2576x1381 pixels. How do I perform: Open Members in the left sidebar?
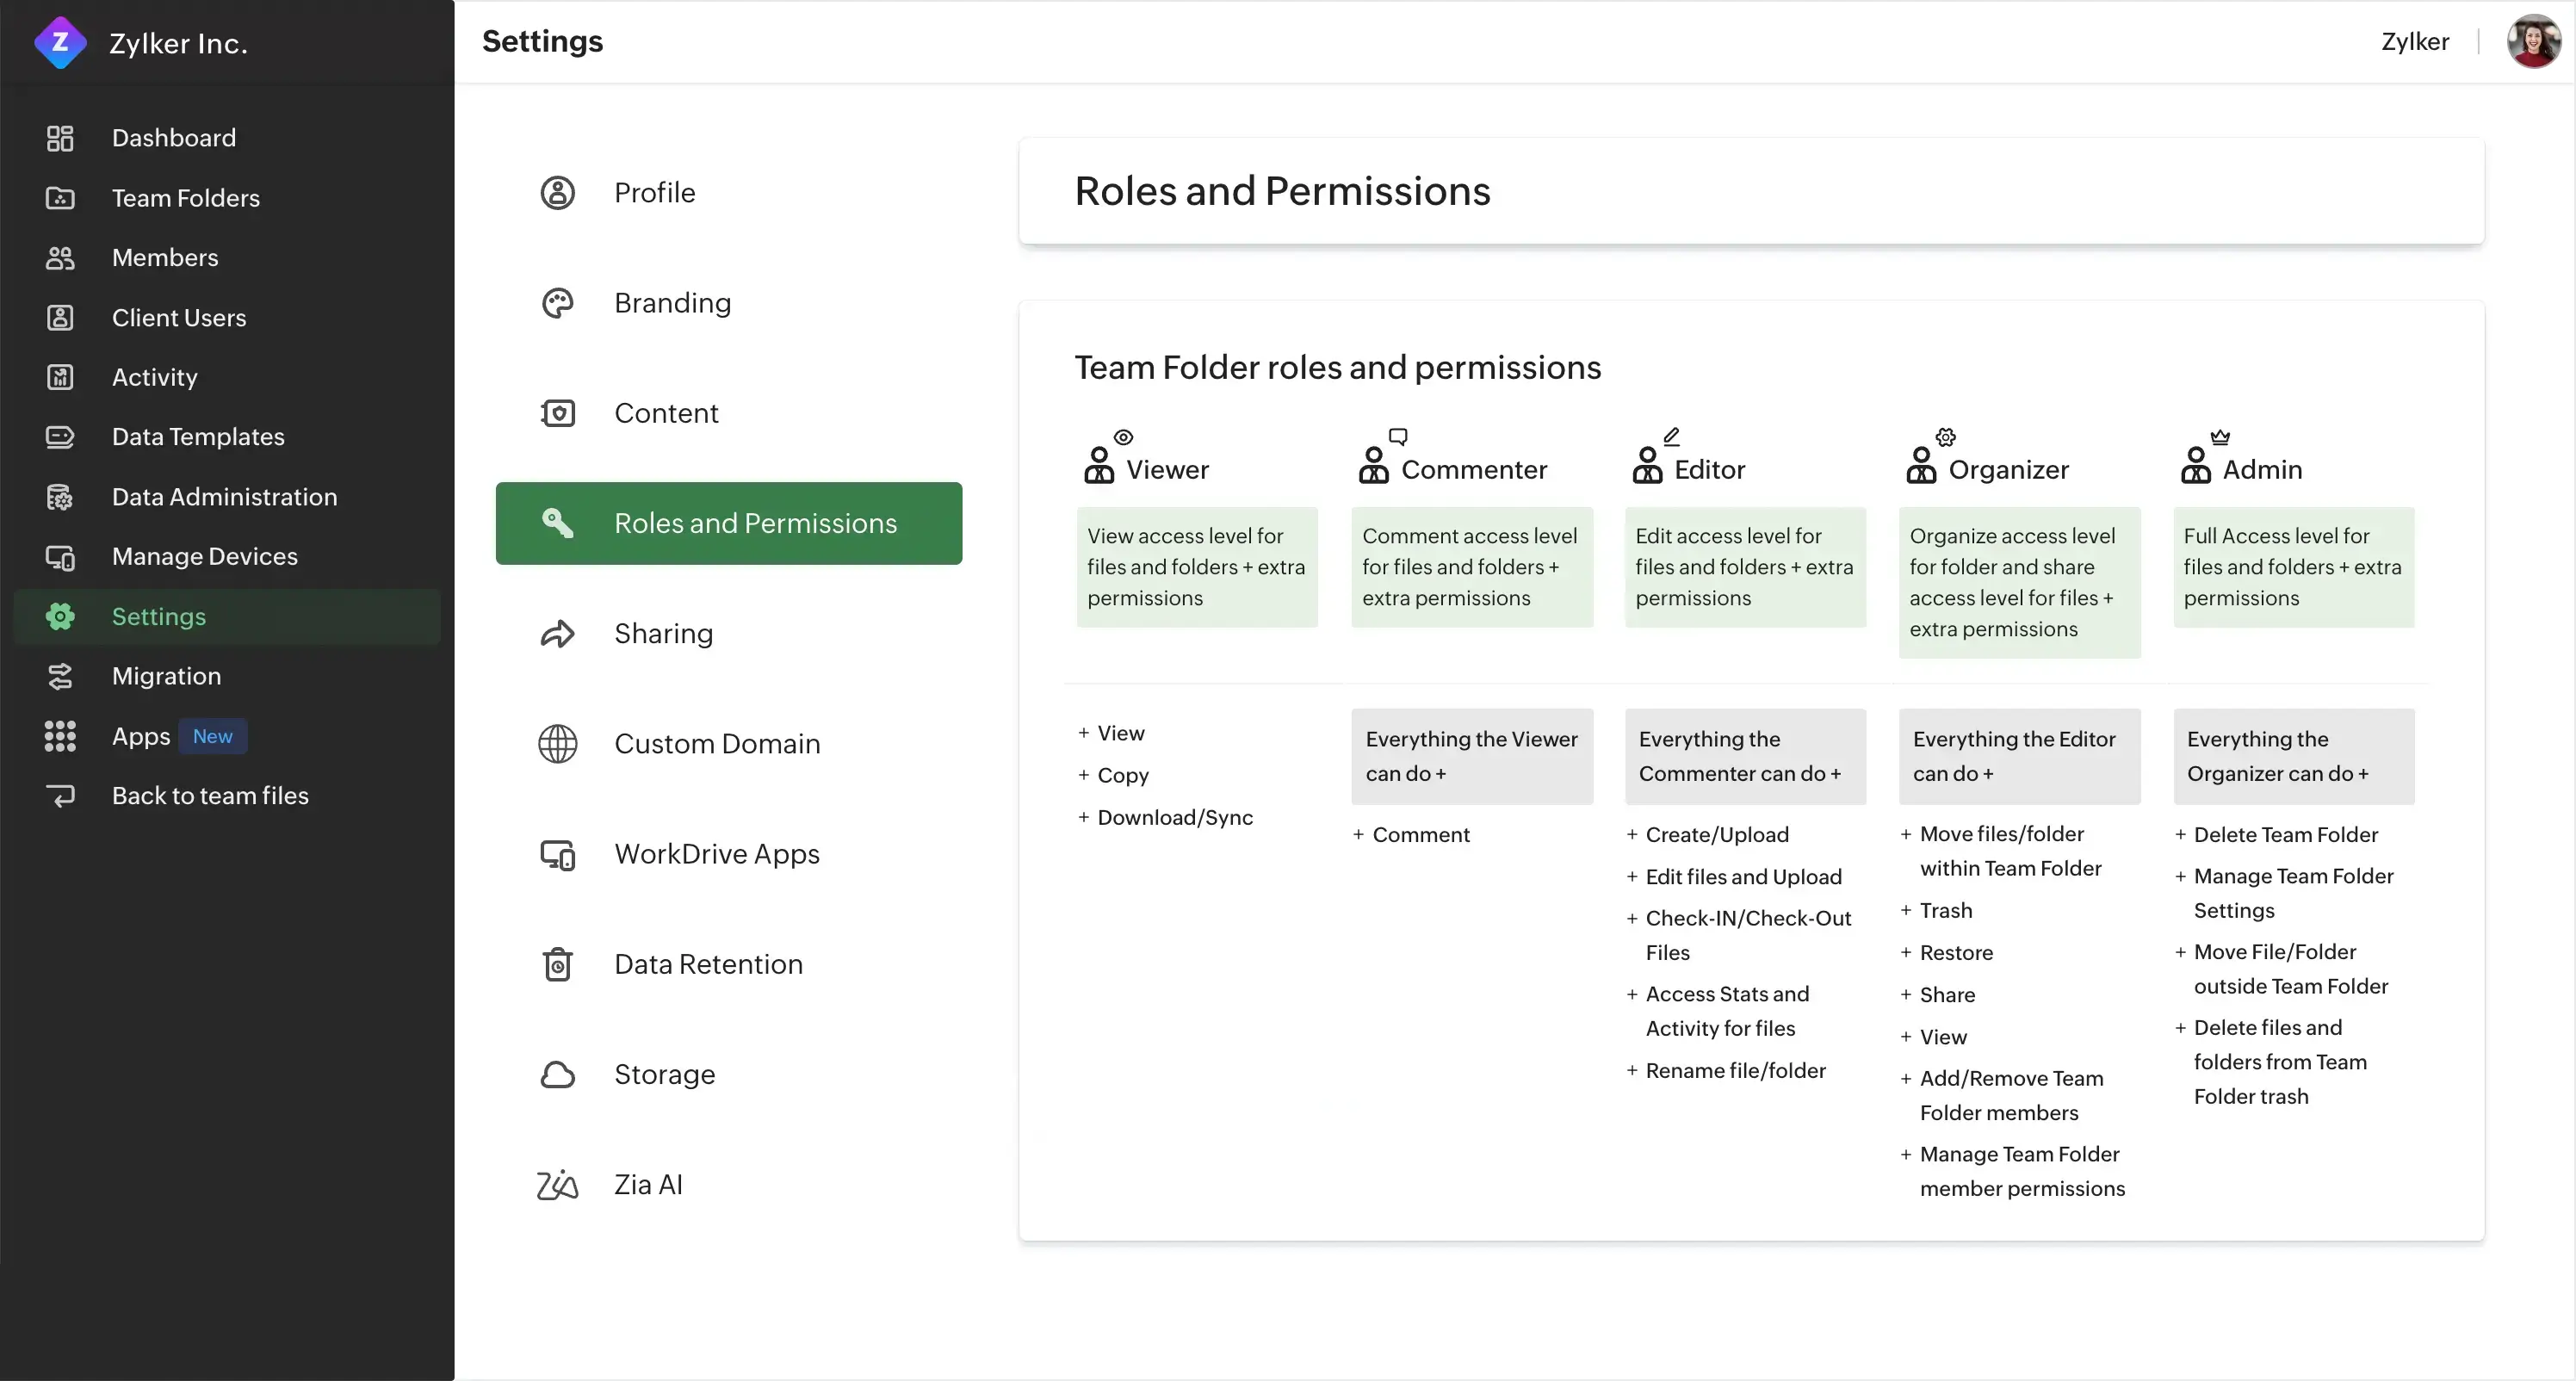point(165,258)
